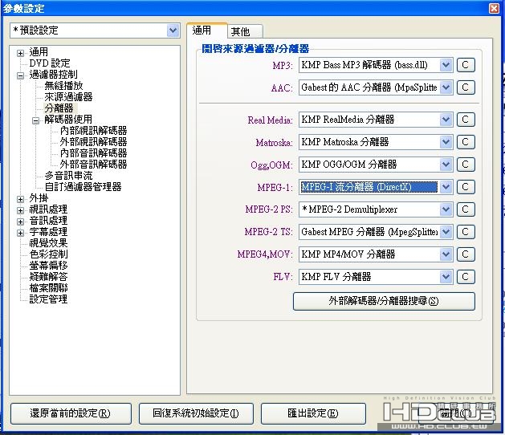Open the FLV splitter dropdown

pos(446,277)
